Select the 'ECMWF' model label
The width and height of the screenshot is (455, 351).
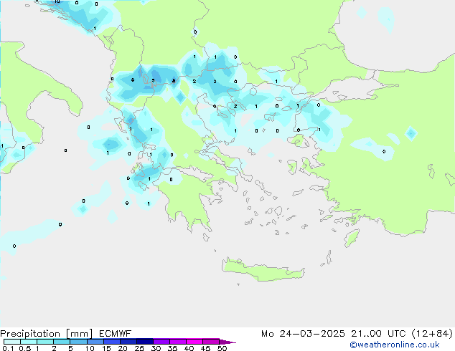[x=115, y=334]
